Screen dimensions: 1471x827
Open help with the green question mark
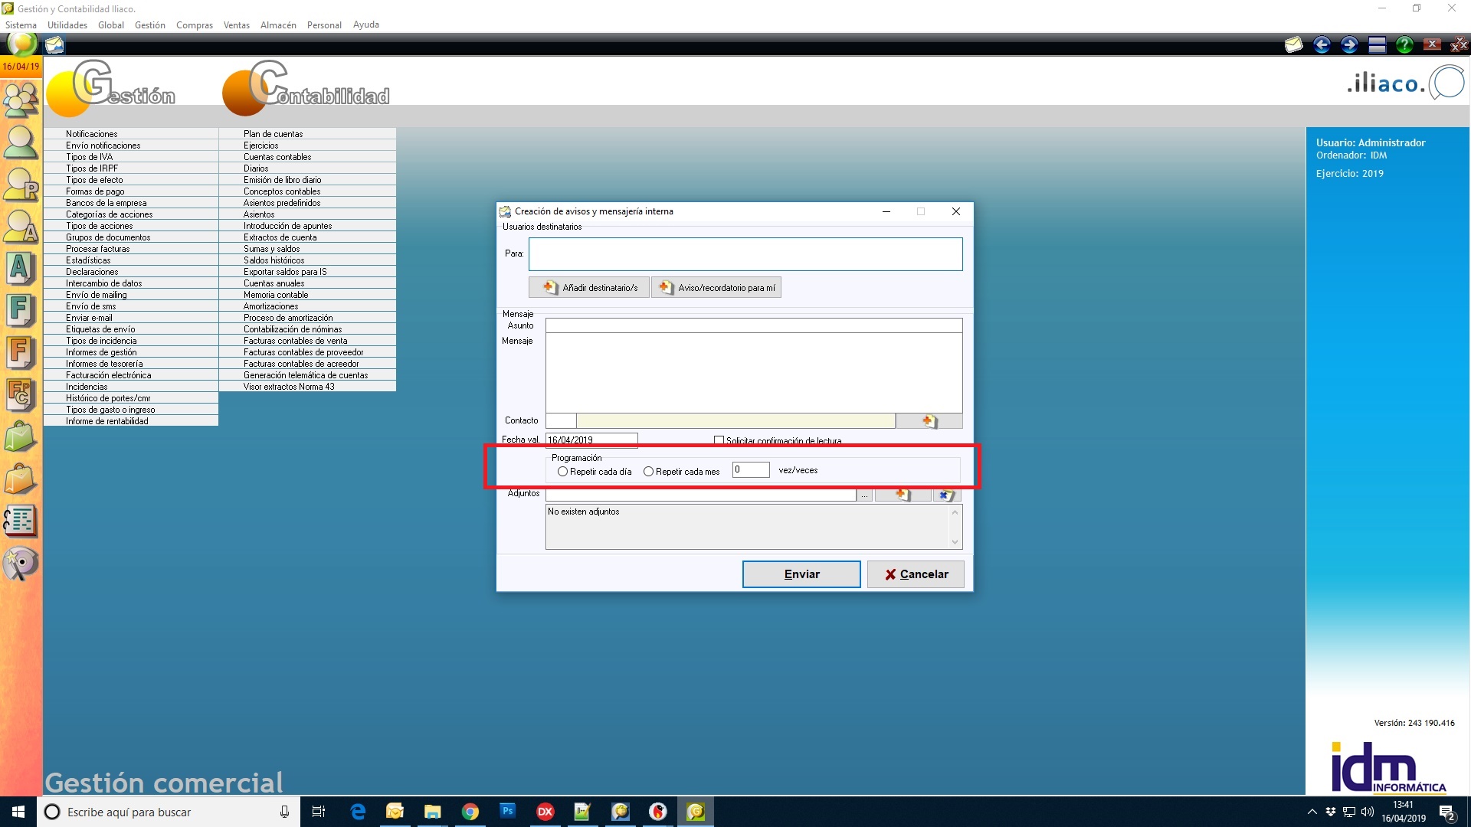point(1404,44)
